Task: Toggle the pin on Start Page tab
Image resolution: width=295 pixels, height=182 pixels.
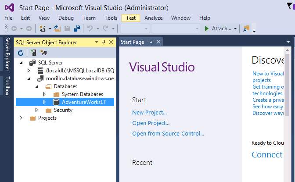Action: click(150, 42)
